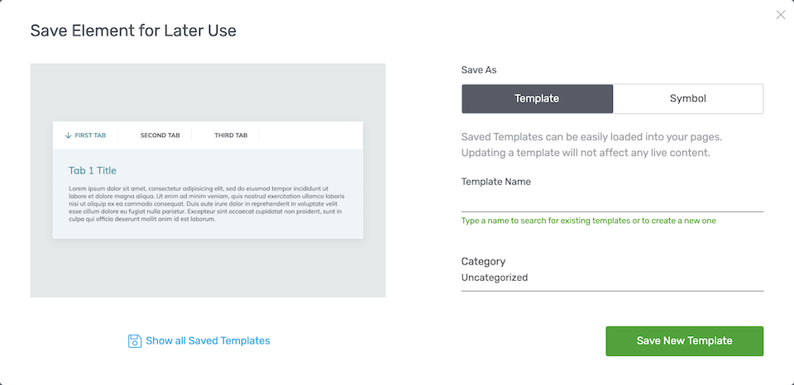
Task: Click the down arrow icon beside First Tab
Action: [x=69, y=135]
